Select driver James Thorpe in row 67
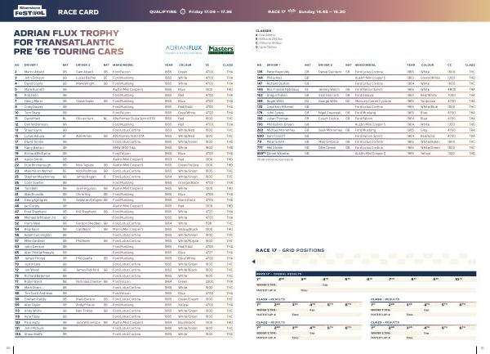 pyautogui.click(x=34, y=258)
